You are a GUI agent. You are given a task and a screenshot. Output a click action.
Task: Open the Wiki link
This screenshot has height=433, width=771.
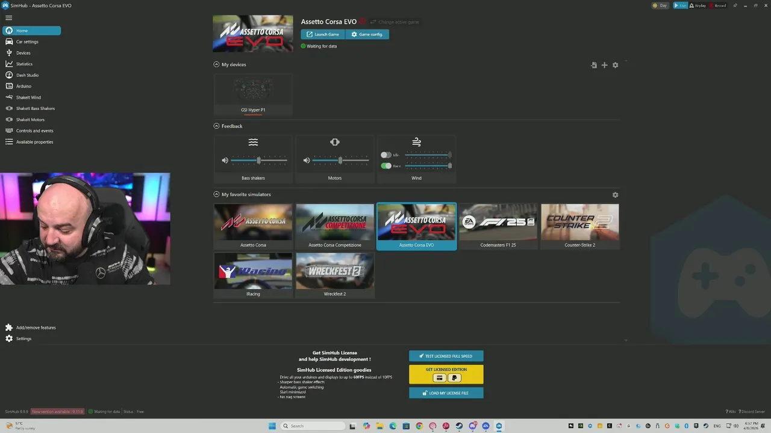click(x=731, y=412)
